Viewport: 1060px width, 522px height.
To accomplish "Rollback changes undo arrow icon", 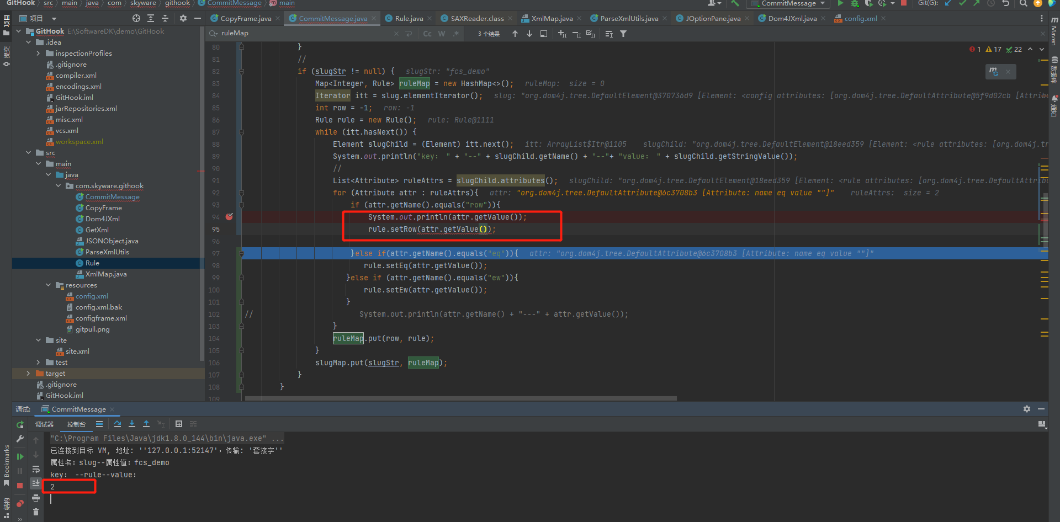I will (x=1006, y=3).
